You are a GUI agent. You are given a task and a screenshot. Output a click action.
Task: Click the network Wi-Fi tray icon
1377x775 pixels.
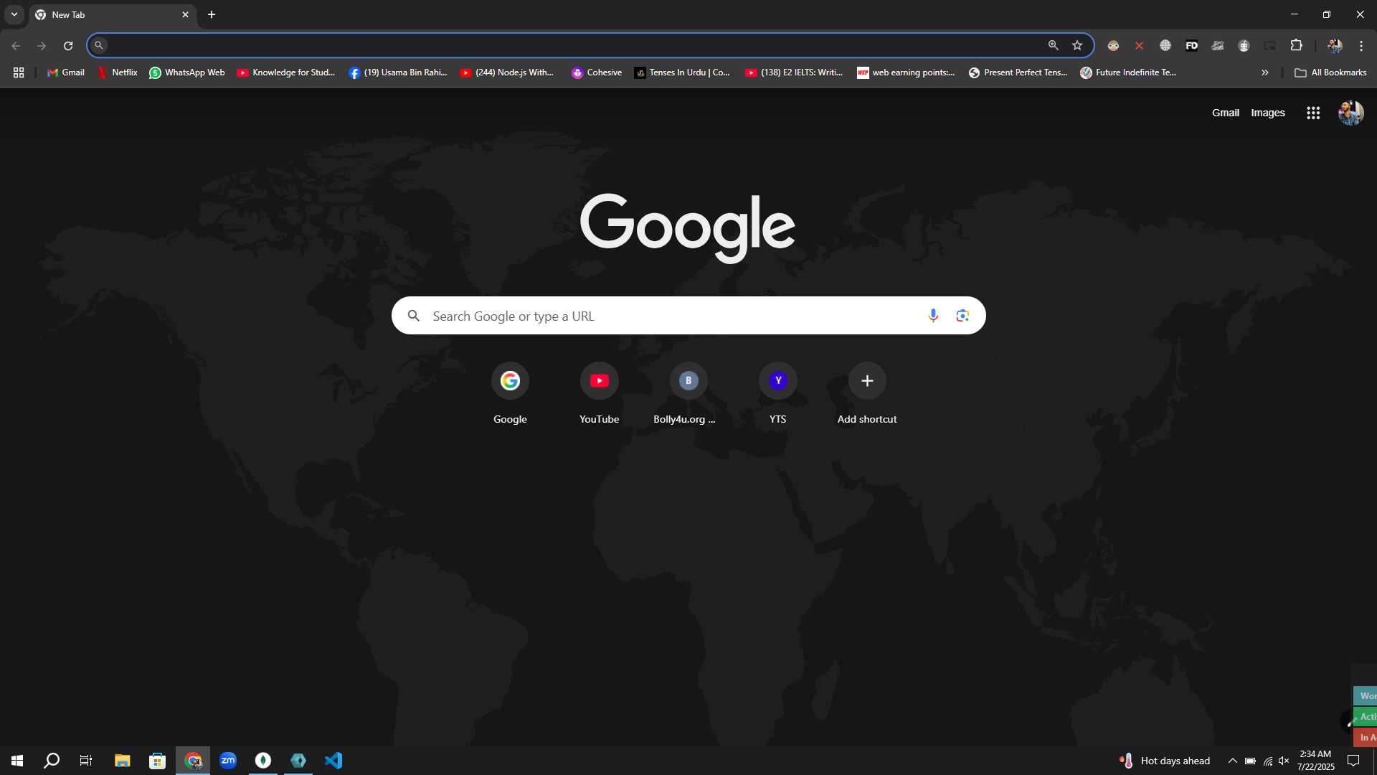pos(1267,761)
